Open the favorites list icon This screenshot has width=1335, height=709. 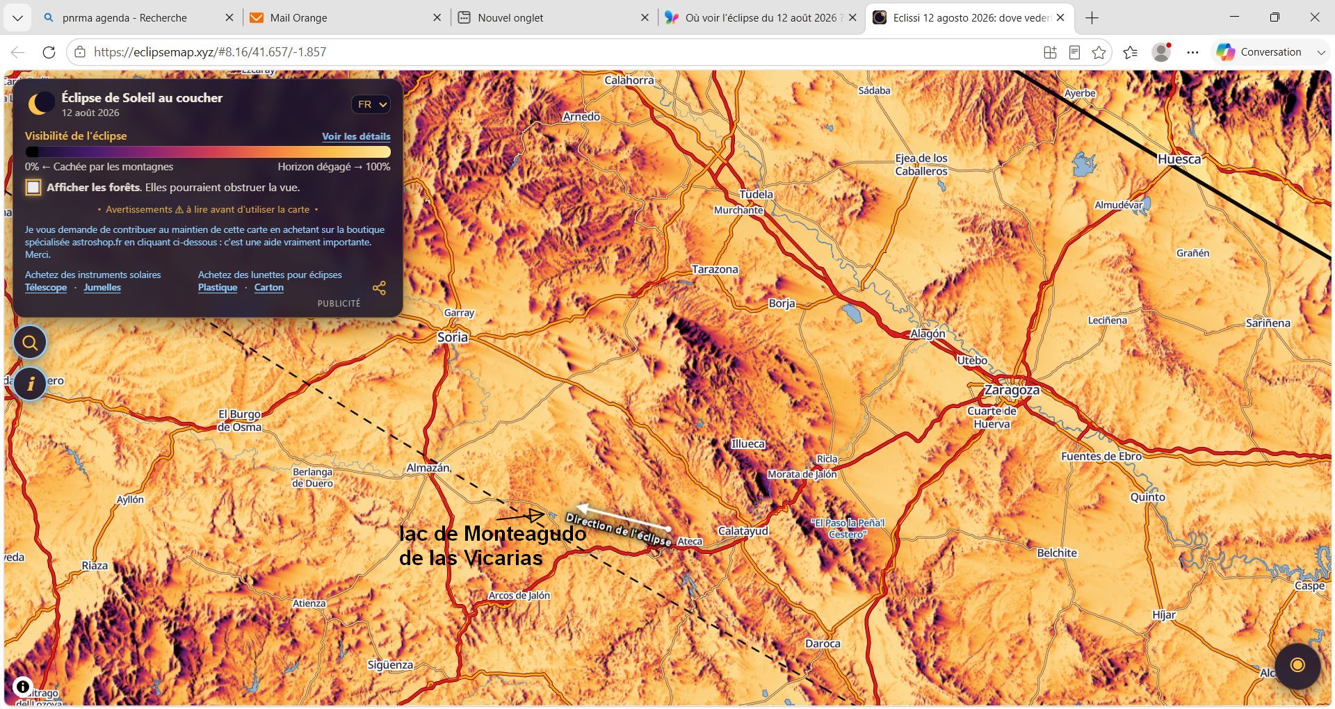pos(1131,52)
